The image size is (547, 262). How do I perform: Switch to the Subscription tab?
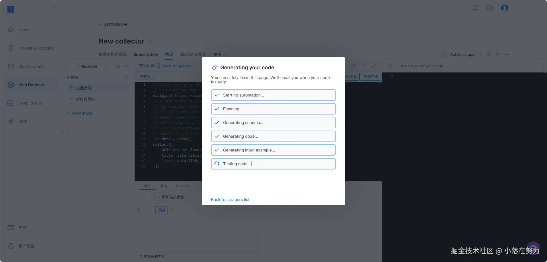point(146,54)
